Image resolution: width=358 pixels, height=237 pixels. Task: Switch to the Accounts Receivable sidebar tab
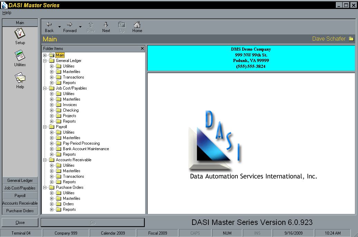(x=20, y=203)
